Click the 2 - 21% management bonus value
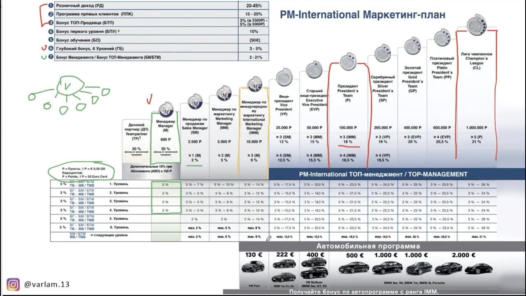526x296 pixels. tap(255, 57)
